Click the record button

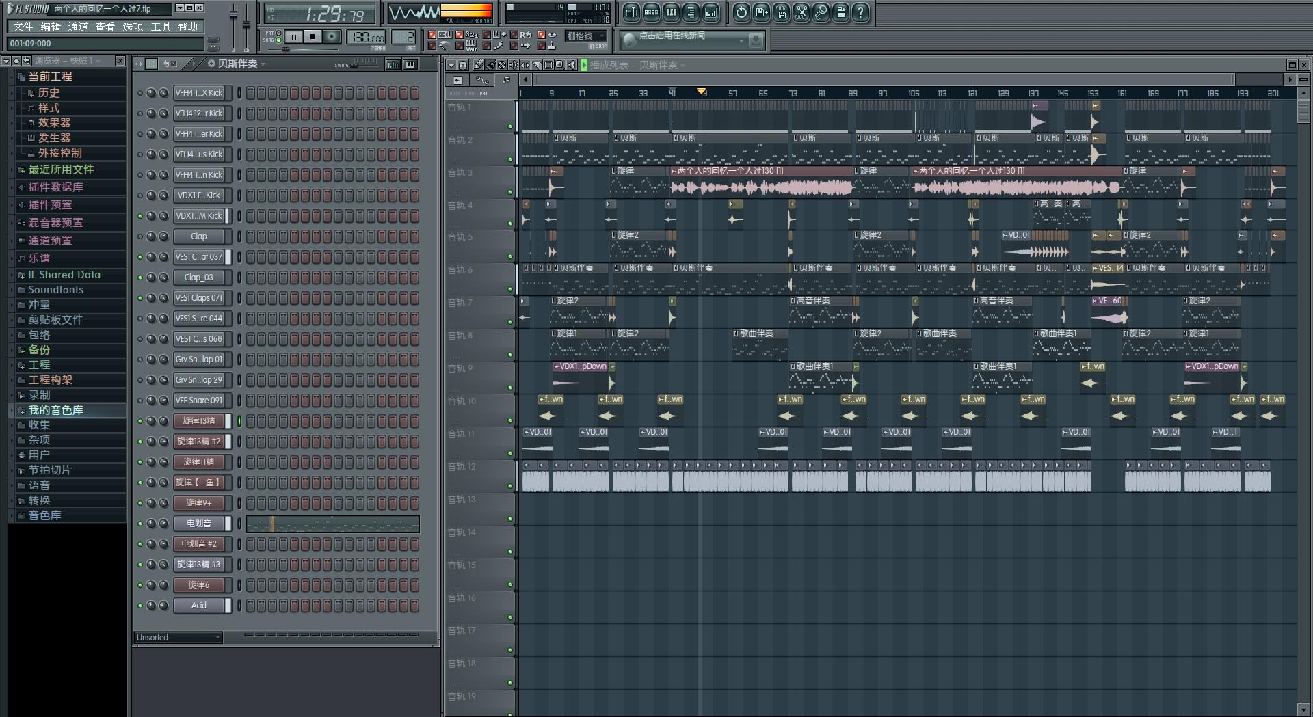[332, 37]
